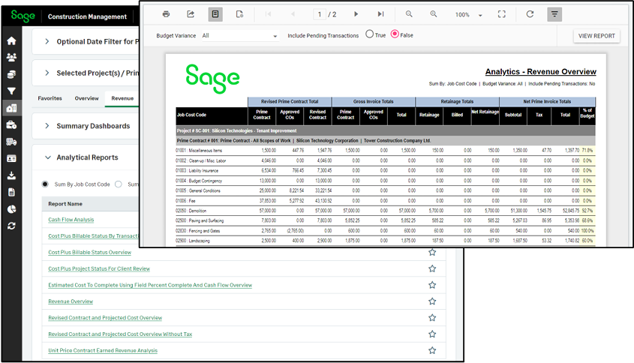
Task: Click the 02050 : Demolition row label
Action: 191,211
